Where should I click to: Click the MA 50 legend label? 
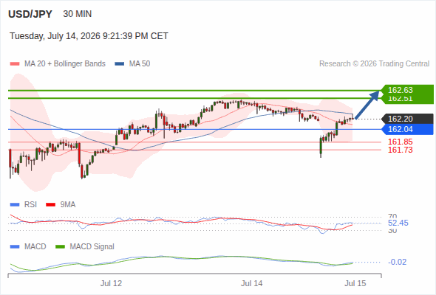[x=140, y=64]
